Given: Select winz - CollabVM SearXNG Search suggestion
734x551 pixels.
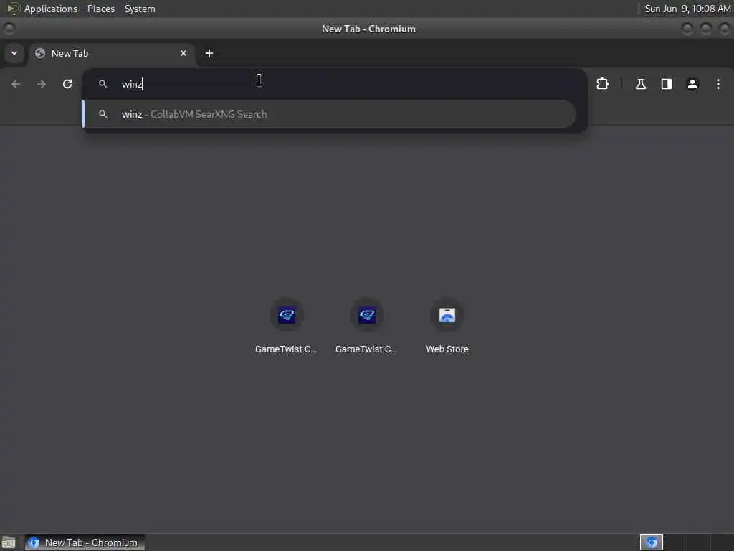Looking at the screenshot, I should click(x=328, y=114).
